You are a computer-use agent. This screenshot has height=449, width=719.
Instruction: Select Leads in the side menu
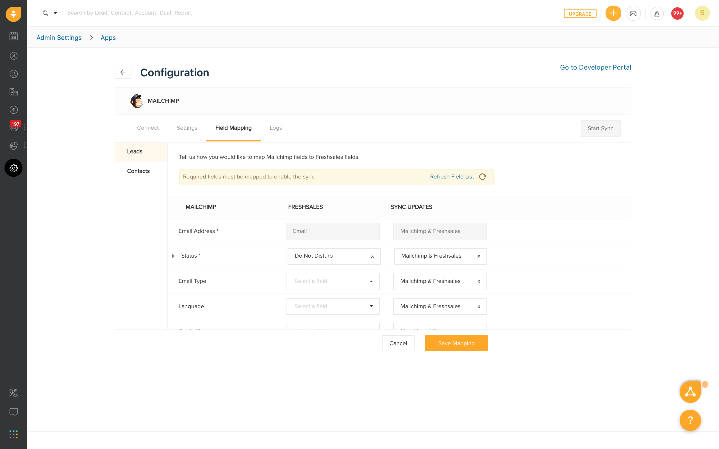[141, 152]
